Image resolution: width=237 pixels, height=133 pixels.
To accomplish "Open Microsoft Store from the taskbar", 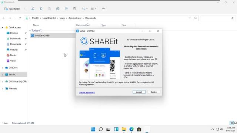I will point(139,129).
